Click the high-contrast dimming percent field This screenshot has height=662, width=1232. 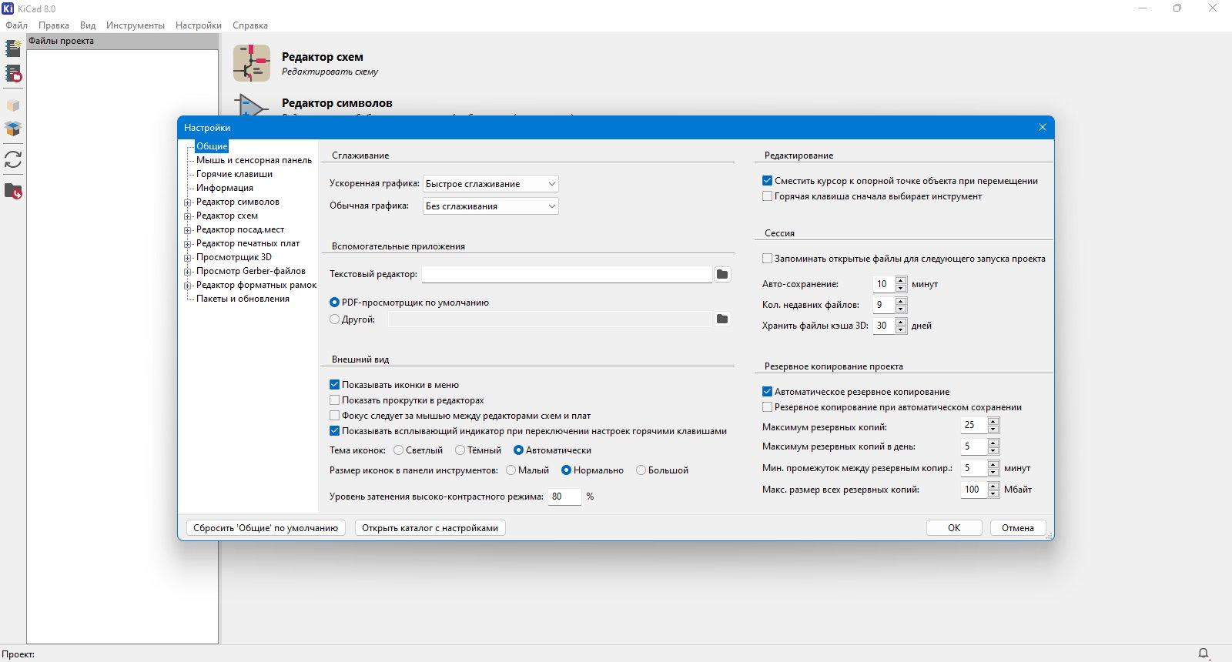pyautogui.click(x=564, y=496)
